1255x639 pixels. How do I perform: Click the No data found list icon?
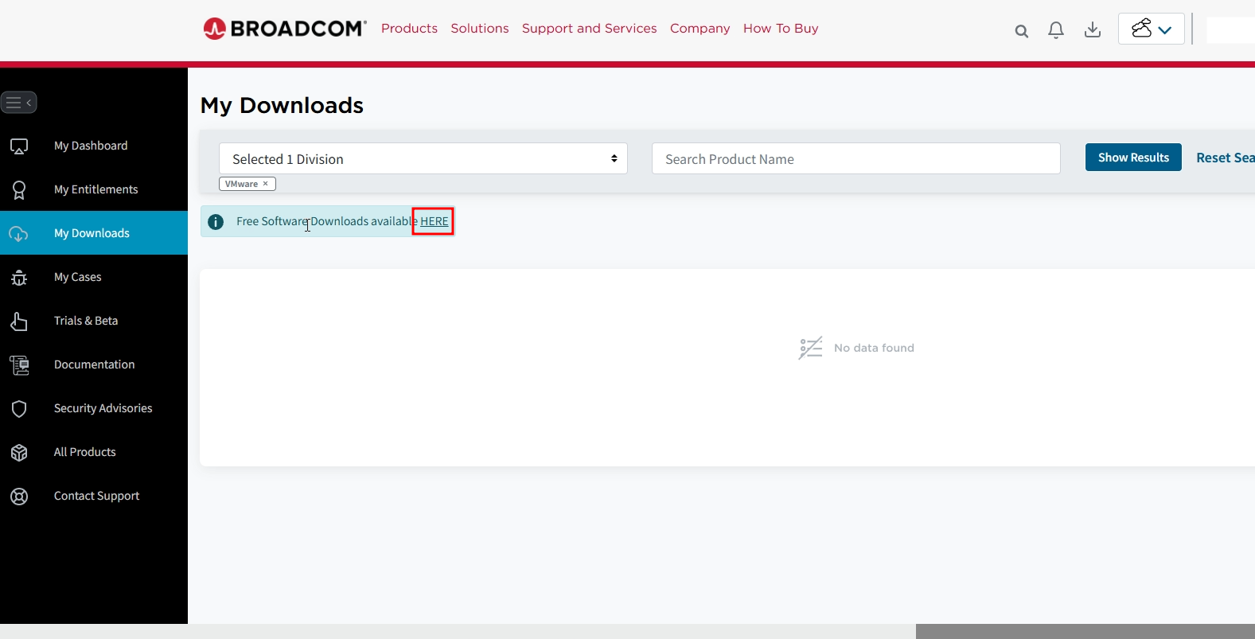(x=811, y=348)
